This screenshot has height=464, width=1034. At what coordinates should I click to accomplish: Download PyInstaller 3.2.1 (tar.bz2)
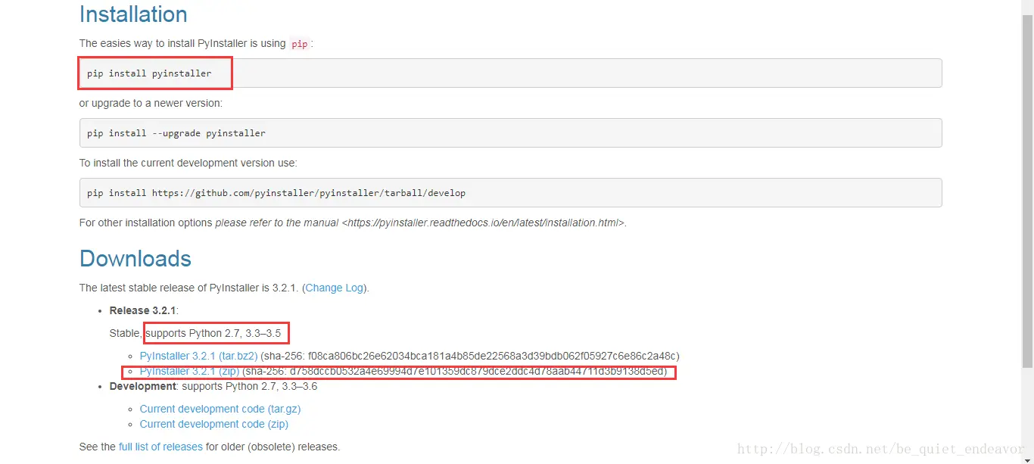point(199,356)
